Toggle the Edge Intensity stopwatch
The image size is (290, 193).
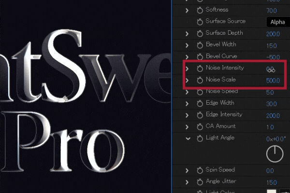[200, 115]
